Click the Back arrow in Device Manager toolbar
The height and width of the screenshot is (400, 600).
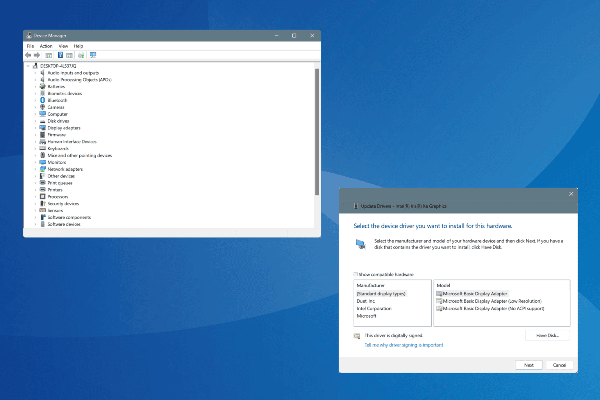pyautogui.click(x=28, y=55)
